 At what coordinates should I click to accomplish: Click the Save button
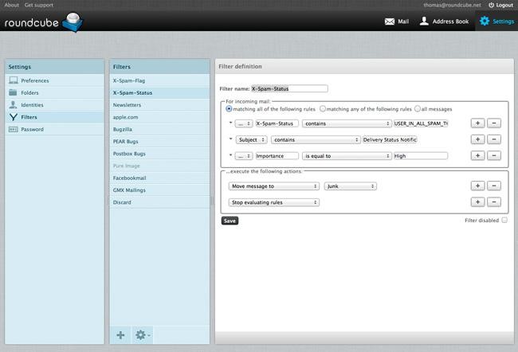(230, 221)
